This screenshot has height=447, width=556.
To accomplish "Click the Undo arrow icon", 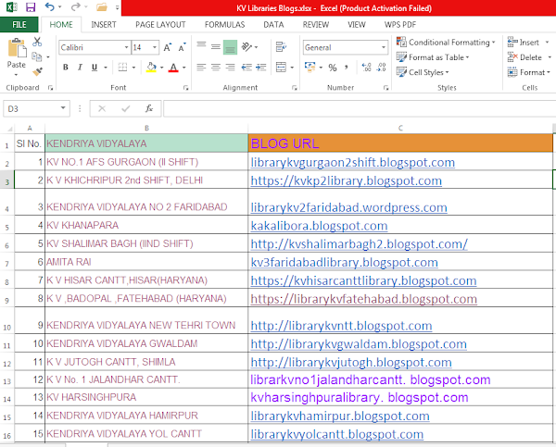I will coord(50,6).
